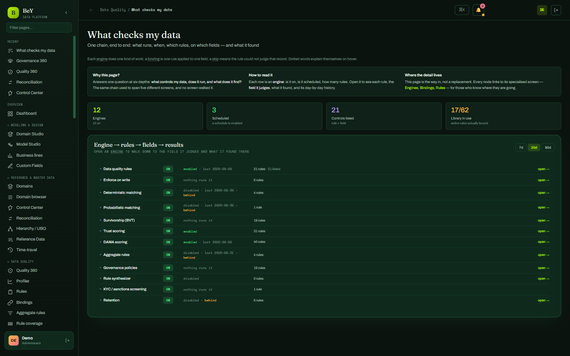This screenshot has height=356, width=570.
Task: Click the logout icon in top bar
Action: [x=556, y=10]
